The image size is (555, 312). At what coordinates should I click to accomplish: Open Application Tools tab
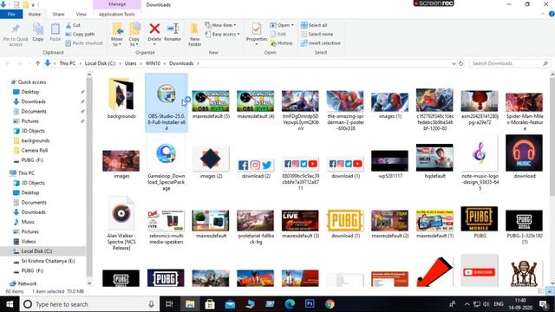click(x=117, y=14)
